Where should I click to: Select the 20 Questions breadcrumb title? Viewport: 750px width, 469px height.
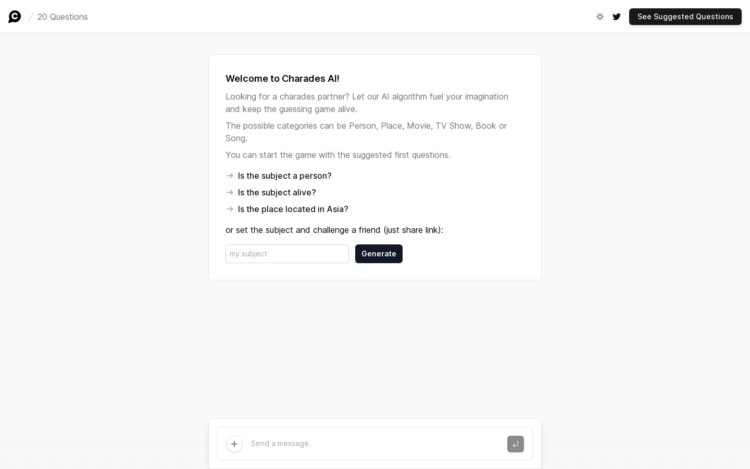coord(63,17)
